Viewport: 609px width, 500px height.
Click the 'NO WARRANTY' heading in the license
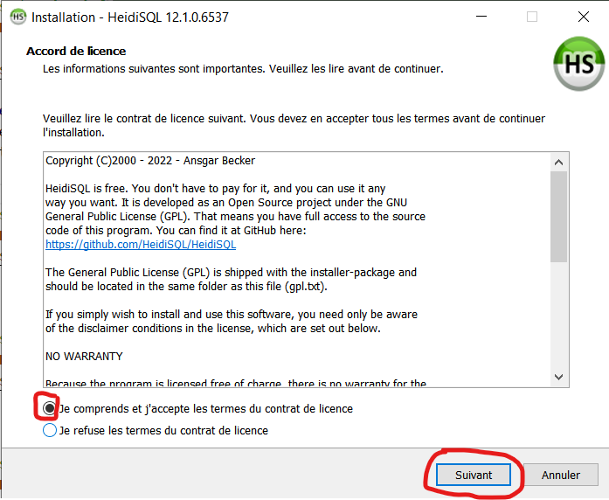click(x=84, y=357)
